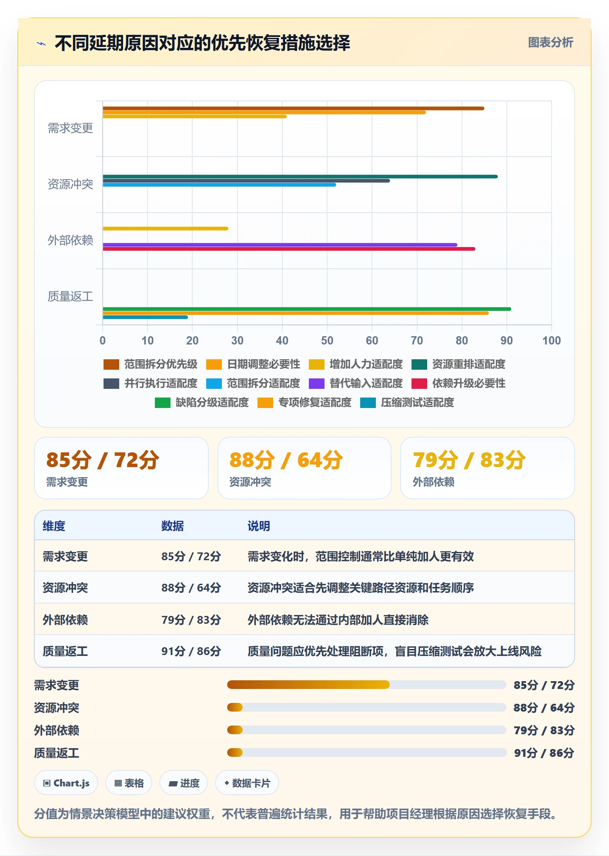Screen dimensions: 609x856
Task: Click the 需求变更 progress bar
Action: tap(366, 685)
